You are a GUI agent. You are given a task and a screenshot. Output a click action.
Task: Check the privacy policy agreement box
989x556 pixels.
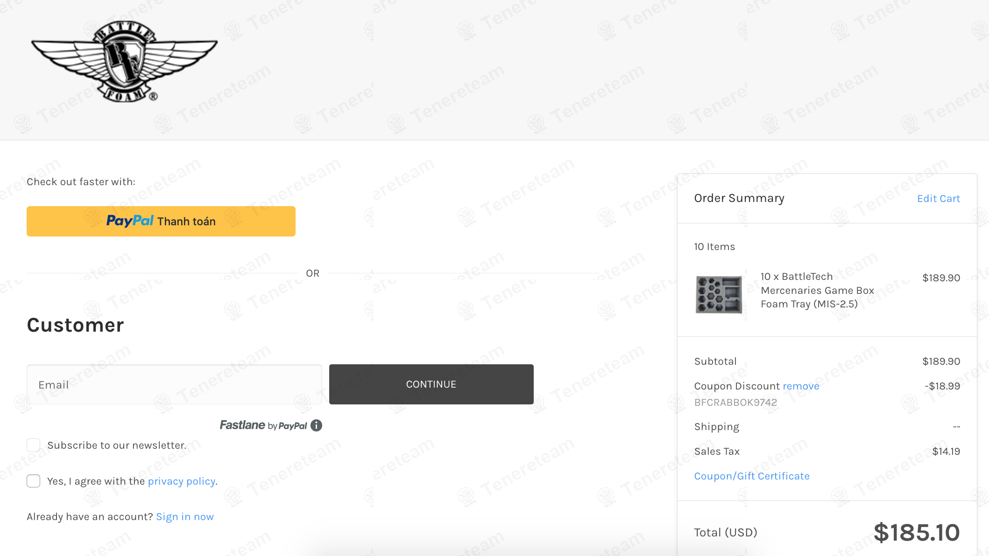tap(34, 481)
